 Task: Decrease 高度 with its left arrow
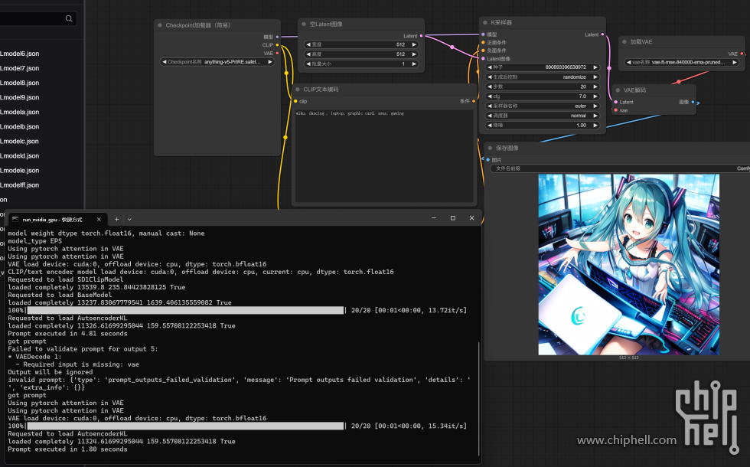308,54
